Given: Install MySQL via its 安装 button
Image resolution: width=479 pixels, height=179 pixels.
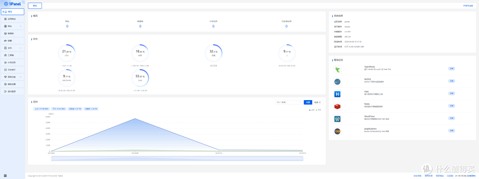Looking at the screenshot, I should pyautogui.click(x=452, y=81).
